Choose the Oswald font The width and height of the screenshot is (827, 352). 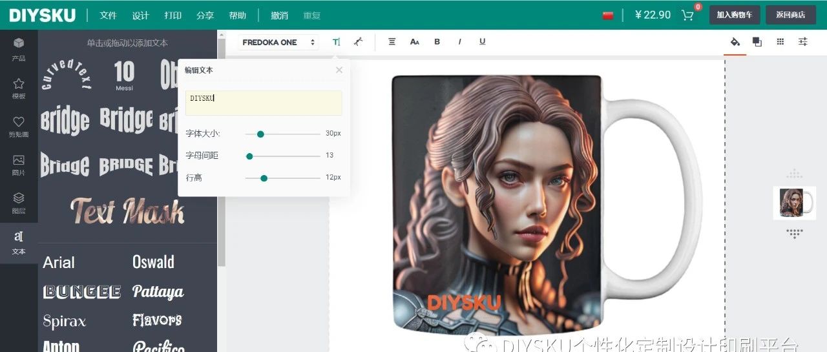[x=153, y=262]
